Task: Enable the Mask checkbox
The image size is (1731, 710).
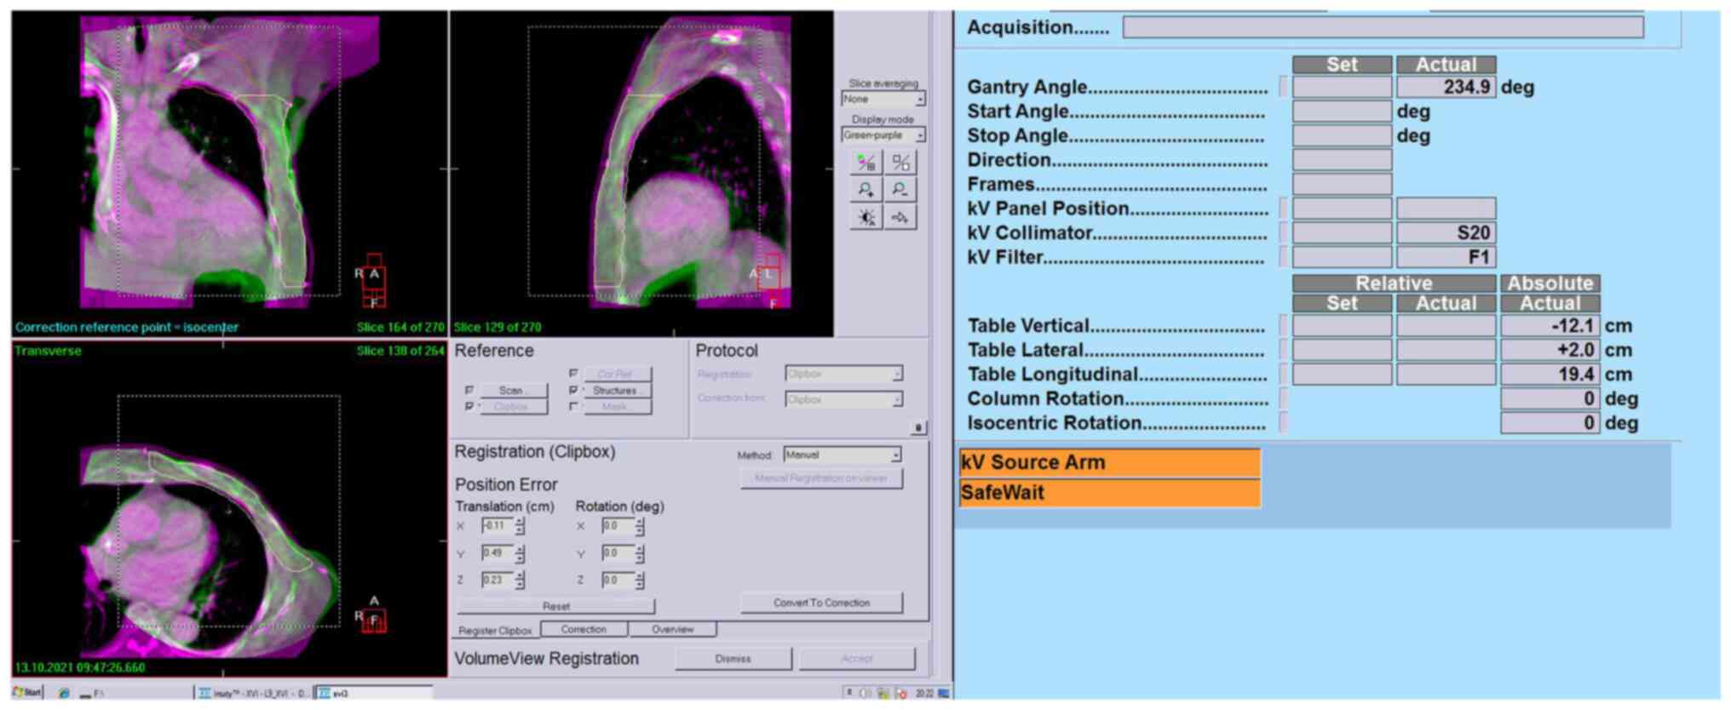Action: (573, 407)
